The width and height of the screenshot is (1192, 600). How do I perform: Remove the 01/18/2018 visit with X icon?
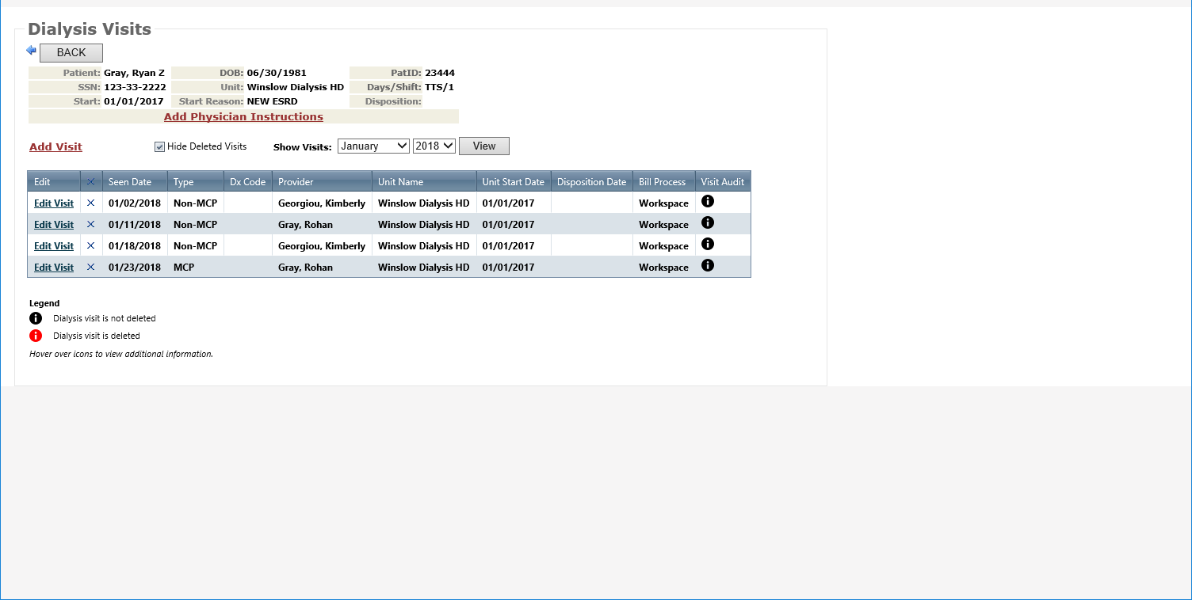90,246
